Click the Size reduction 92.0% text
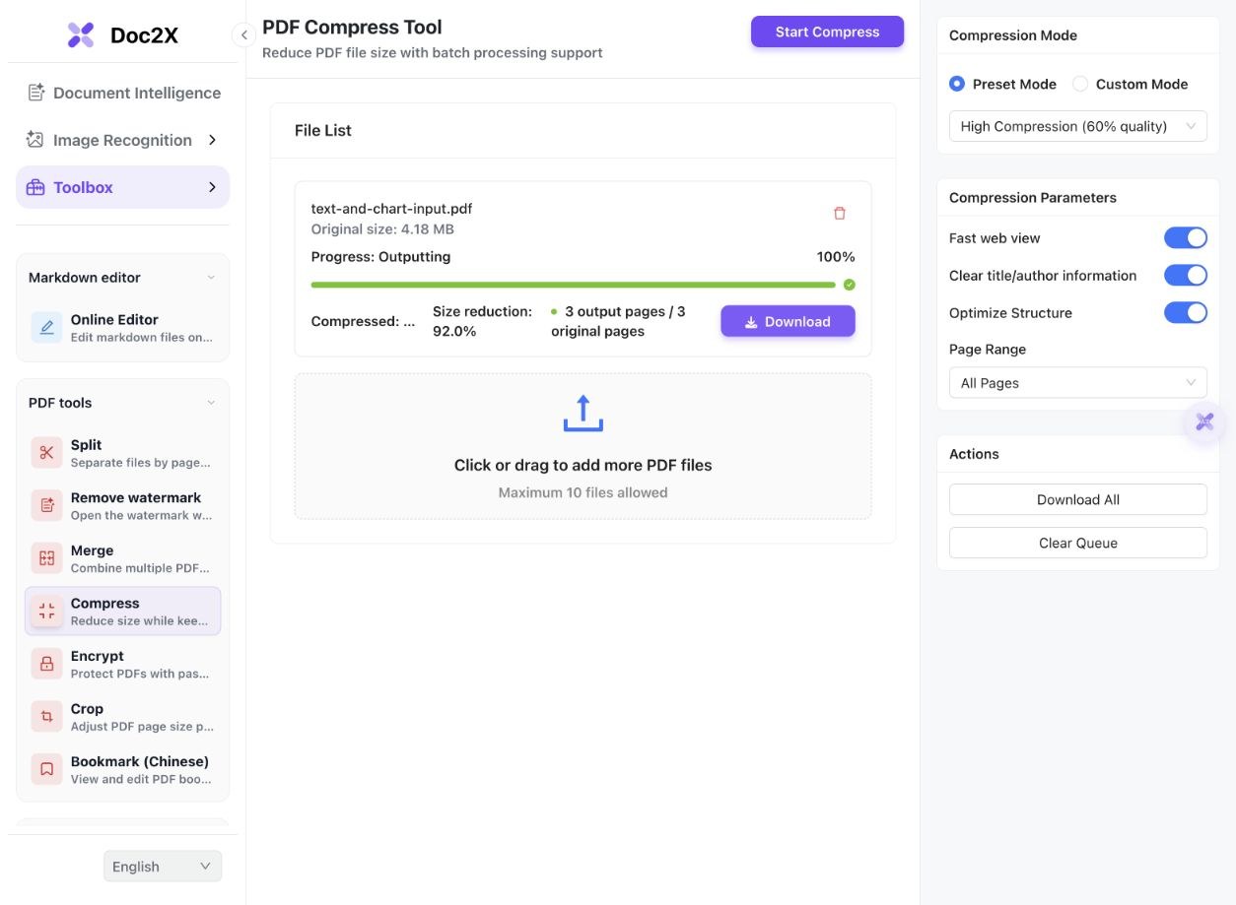The width and height of the screenshot is (1236, 905). click(482, 321)
